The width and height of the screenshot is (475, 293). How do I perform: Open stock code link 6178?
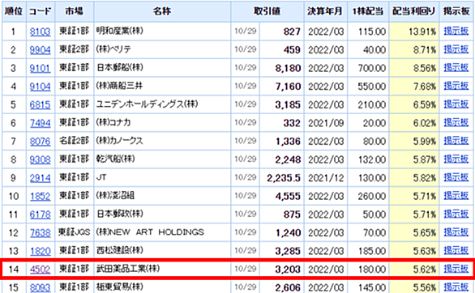(x=41, y=214)
